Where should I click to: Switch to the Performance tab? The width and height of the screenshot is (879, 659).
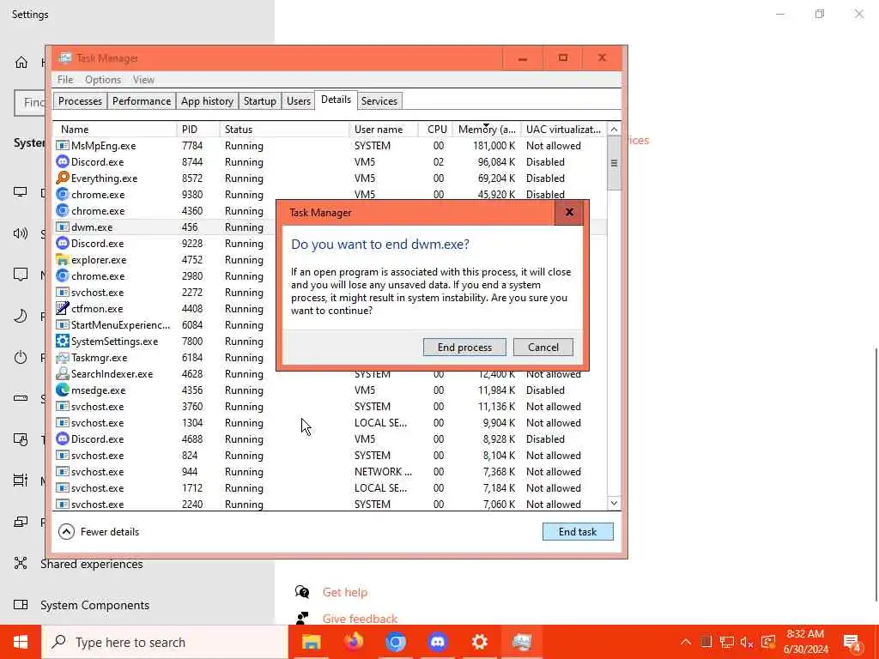point(142,101)
